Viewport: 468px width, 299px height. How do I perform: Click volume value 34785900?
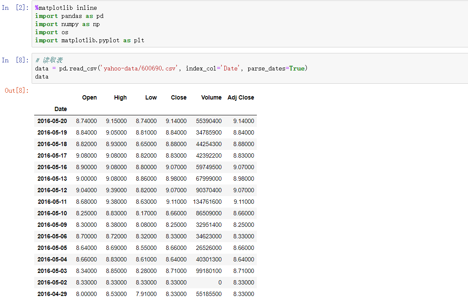point(209,132)
